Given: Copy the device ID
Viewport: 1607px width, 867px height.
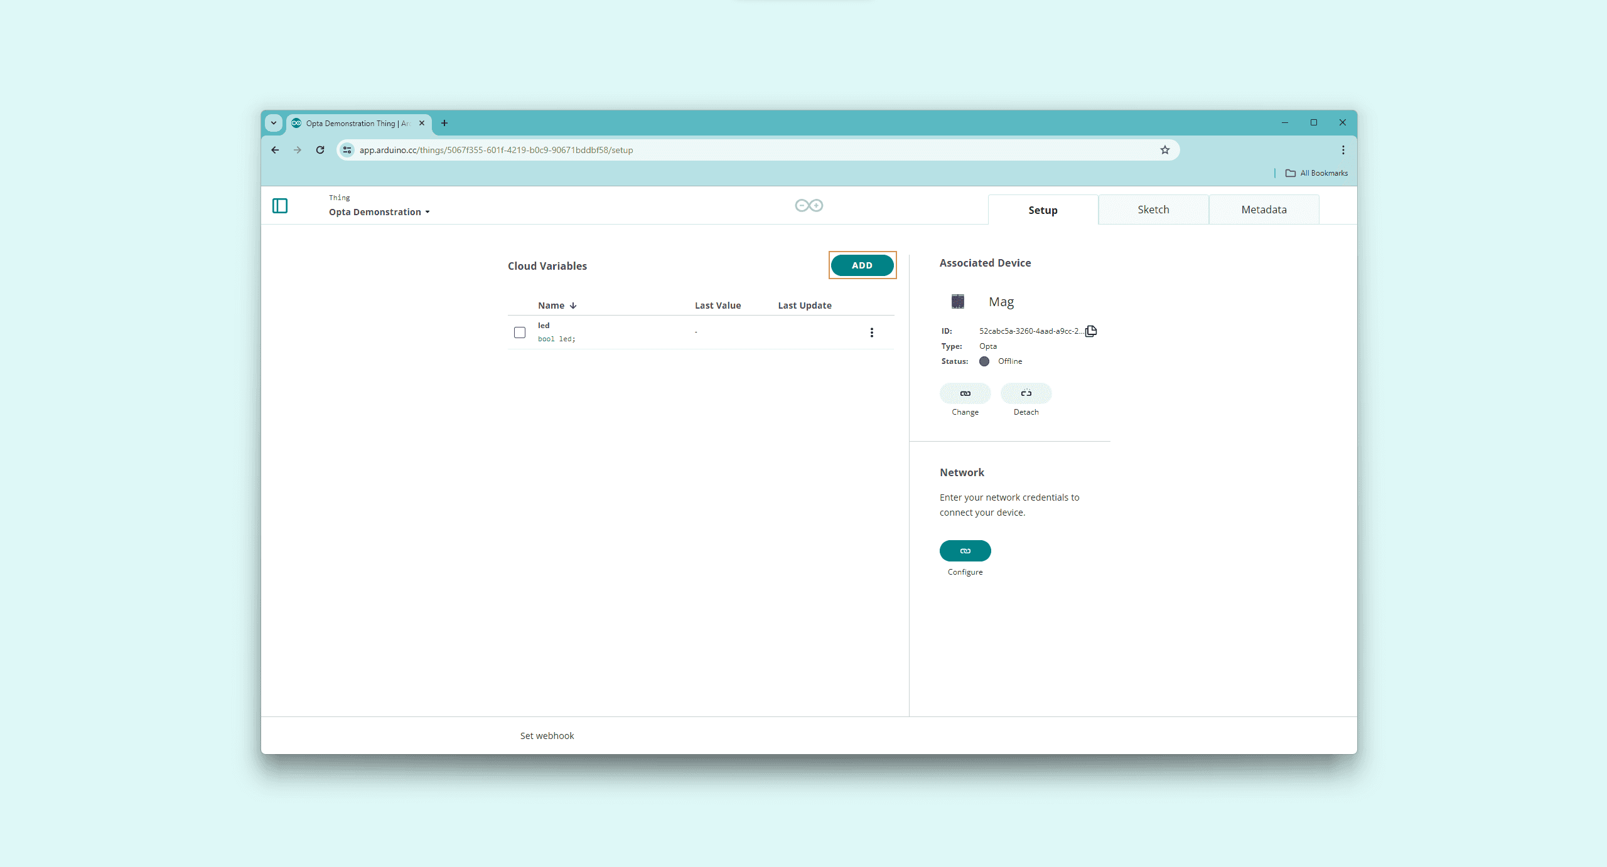Looking at the screenshot, I should [x=1090, y=331].
